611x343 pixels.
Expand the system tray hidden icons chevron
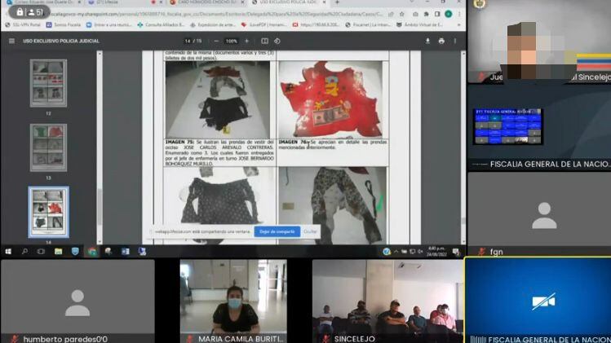(396, 252)
